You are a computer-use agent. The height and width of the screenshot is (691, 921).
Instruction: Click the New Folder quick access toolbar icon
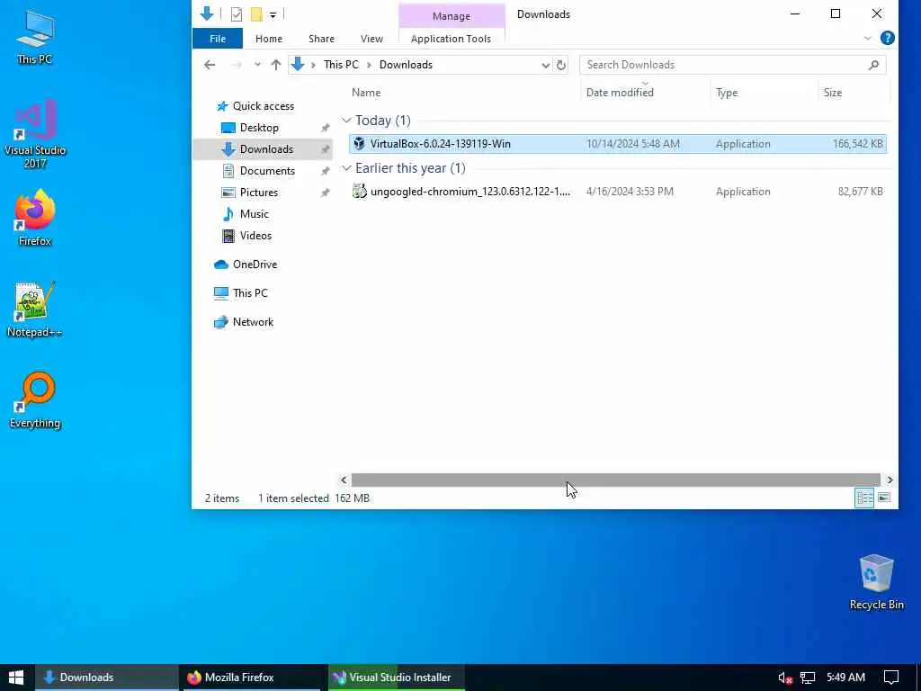256,14
